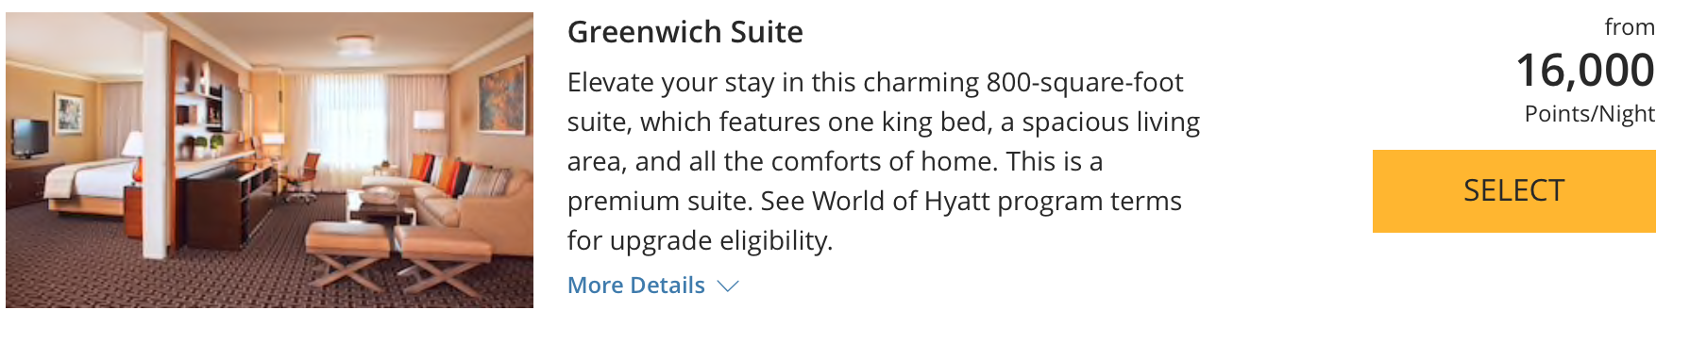Click the desk chair in the suite photo
Viewport: 1690px width, 343px height.
click(x=303, y=177)
